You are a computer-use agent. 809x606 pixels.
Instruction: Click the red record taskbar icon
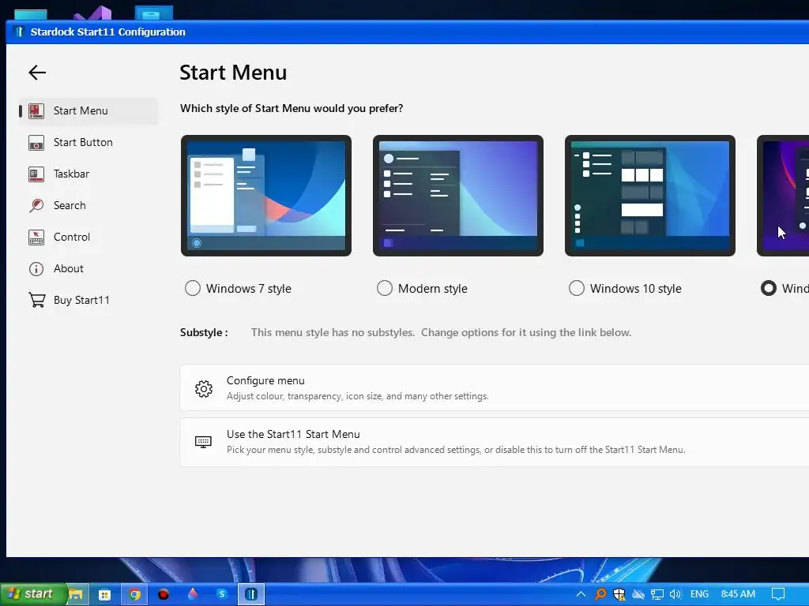coord(164,595)
